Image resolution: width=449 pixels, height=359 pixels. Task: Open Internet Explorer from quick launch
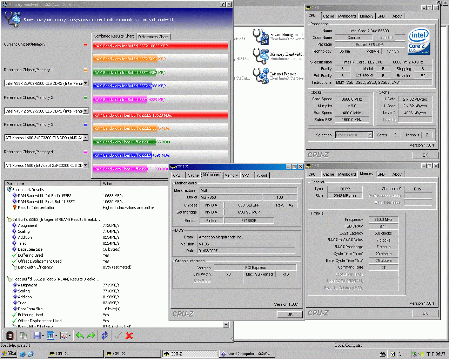point(23,354)
